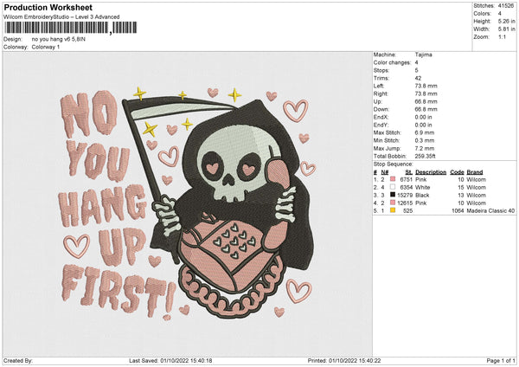
Task: Click the Height value 5.26 in
Action: [506, 21]
